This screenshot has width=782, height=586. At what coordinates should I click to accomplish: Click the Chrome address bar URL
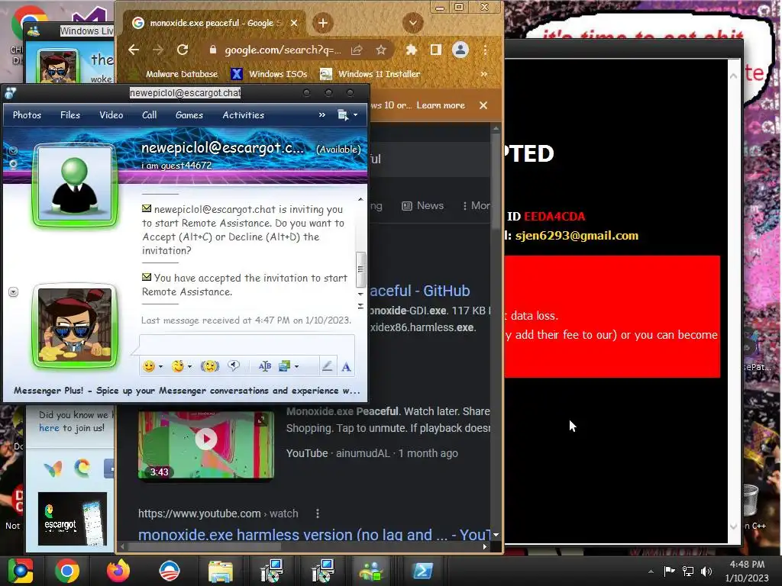283,50
